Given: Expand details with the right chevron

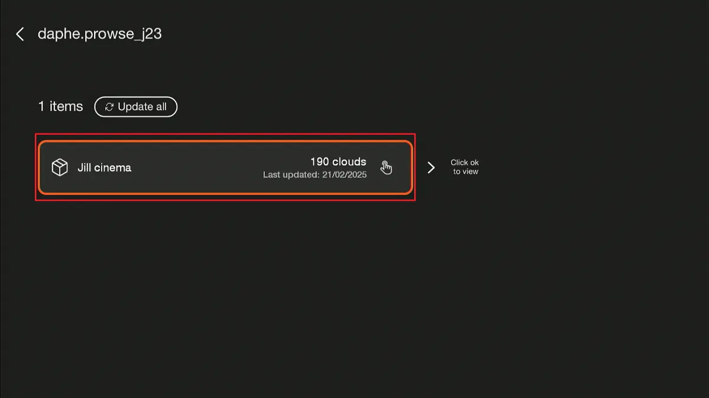Looking at the screenshot, I should click(431, 168).
